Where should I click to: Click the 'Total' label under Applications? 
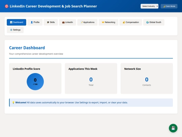click(91, 85)
